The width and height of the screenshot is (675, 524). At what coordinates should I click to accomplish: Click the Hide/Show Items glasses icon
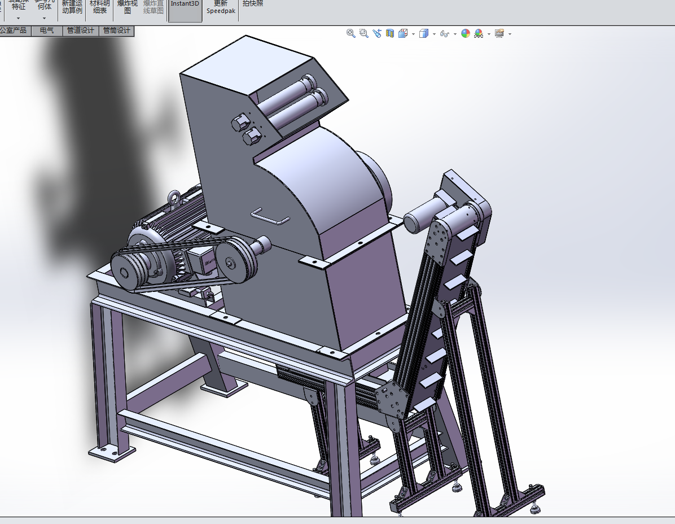445,33
